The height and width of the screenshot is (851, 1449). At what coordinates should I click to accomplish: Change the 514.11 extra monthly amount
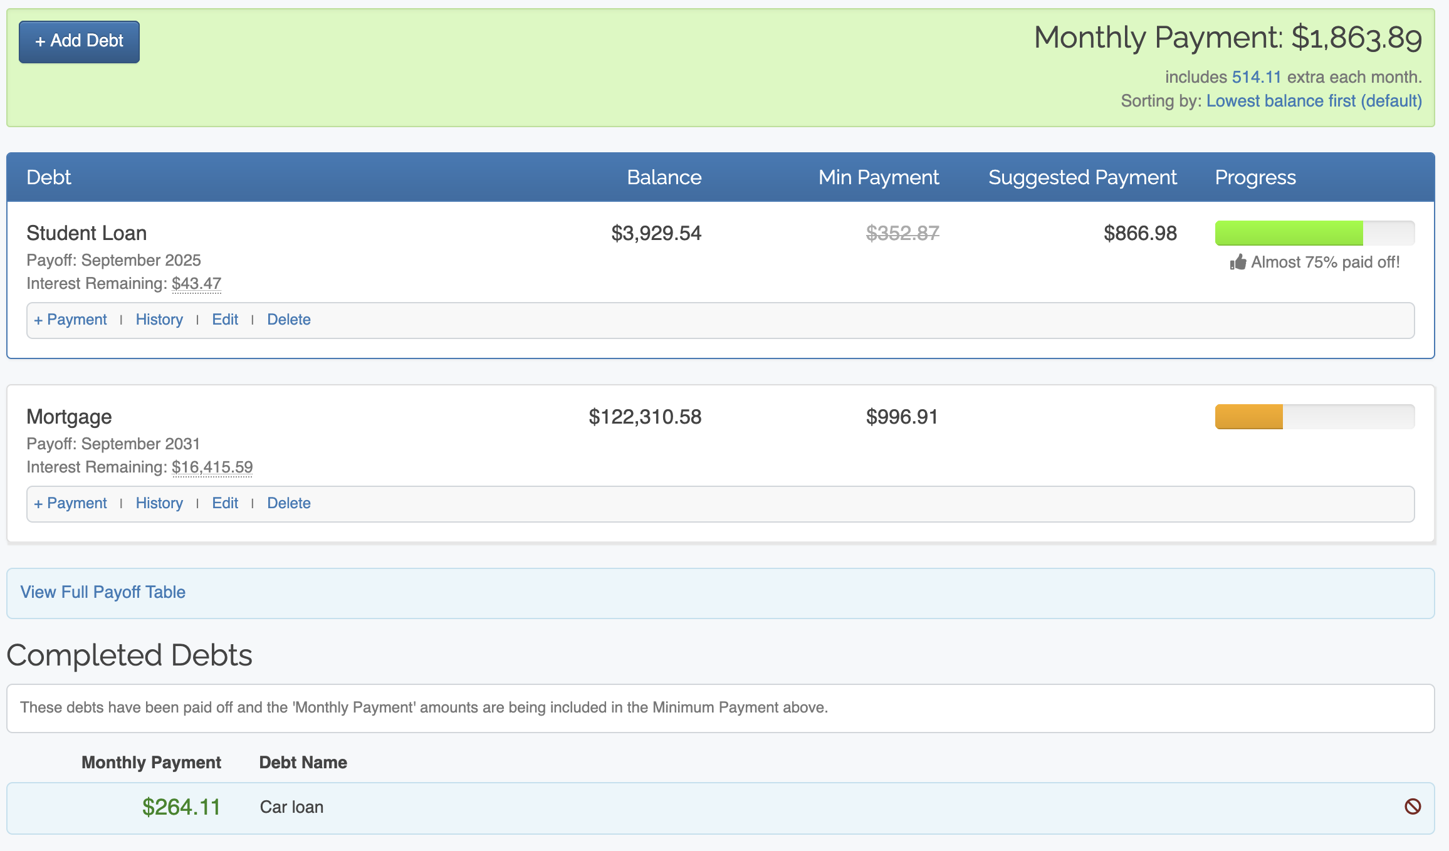point(1256,77)
